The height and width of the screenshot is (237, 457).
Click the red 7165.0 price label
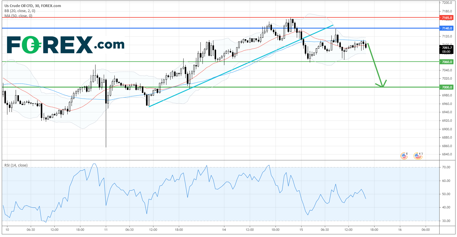click(447, 18)
